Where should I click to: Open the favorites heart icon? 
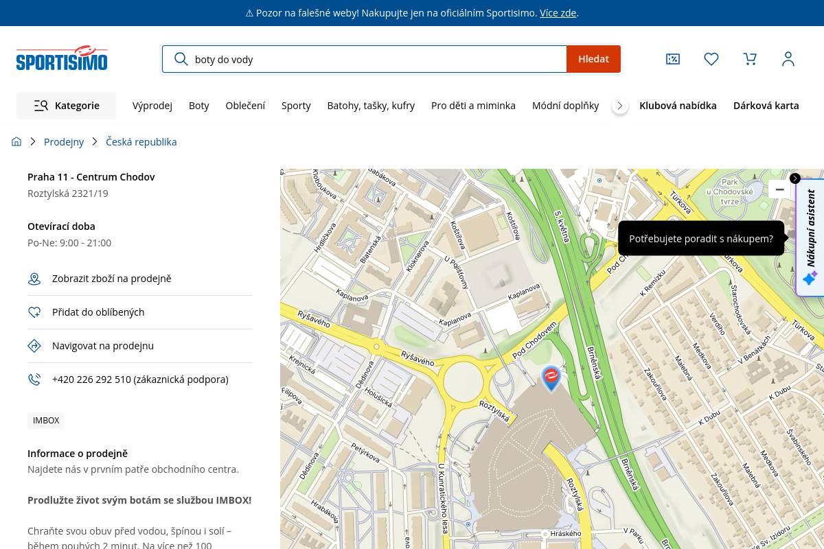(x=711, y=59)
